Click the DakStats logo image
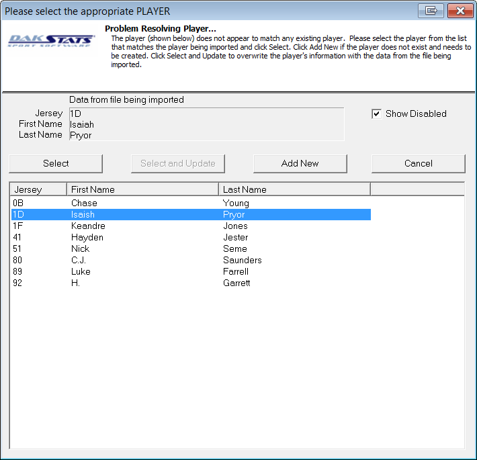This screenshot has width=477, height=460. (x=51, y=43)
